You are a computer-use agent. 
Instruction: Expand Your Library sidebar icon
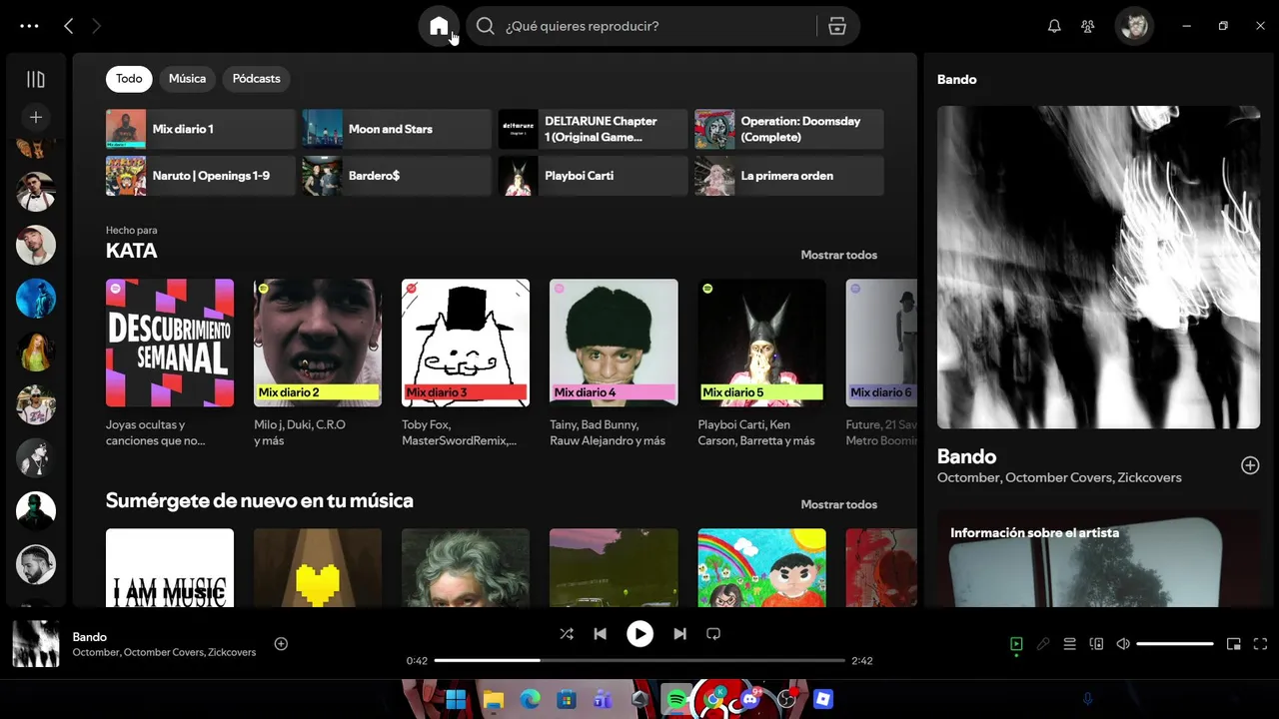(x=36, y=79)
